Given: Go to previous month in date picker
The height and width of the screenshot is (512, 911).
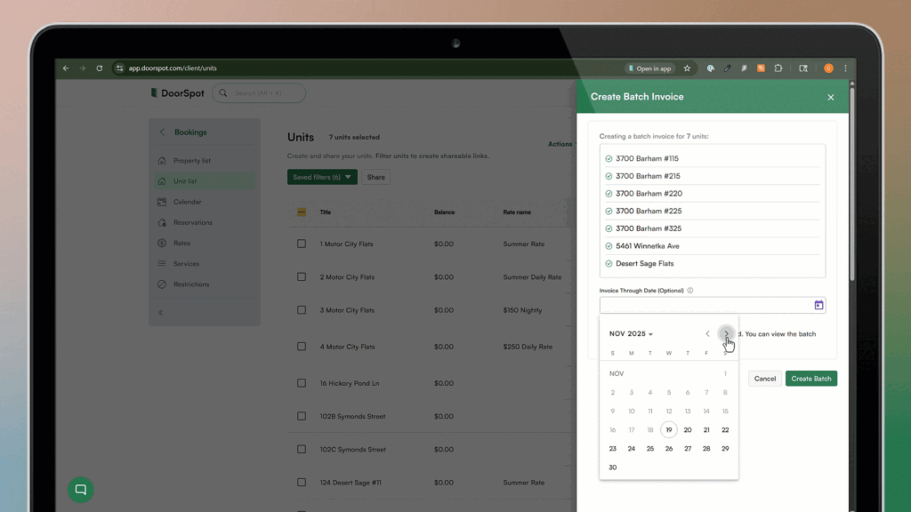Looking at the screenshot, I should point(707,334).
